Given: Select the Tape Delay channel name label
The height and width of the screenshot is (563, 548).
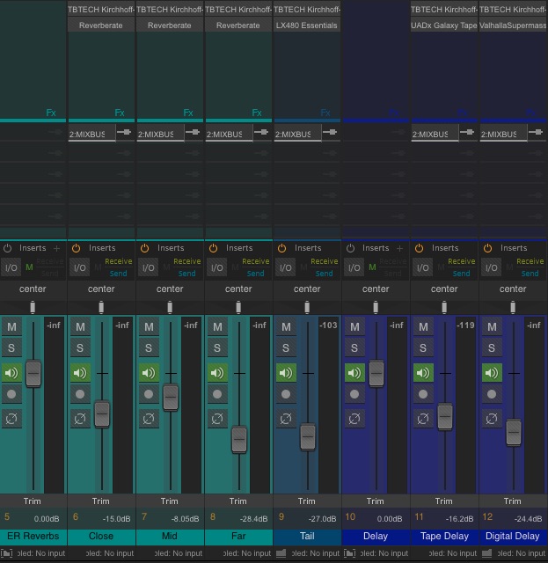Looking at the screenshot, I should point(444,536).
